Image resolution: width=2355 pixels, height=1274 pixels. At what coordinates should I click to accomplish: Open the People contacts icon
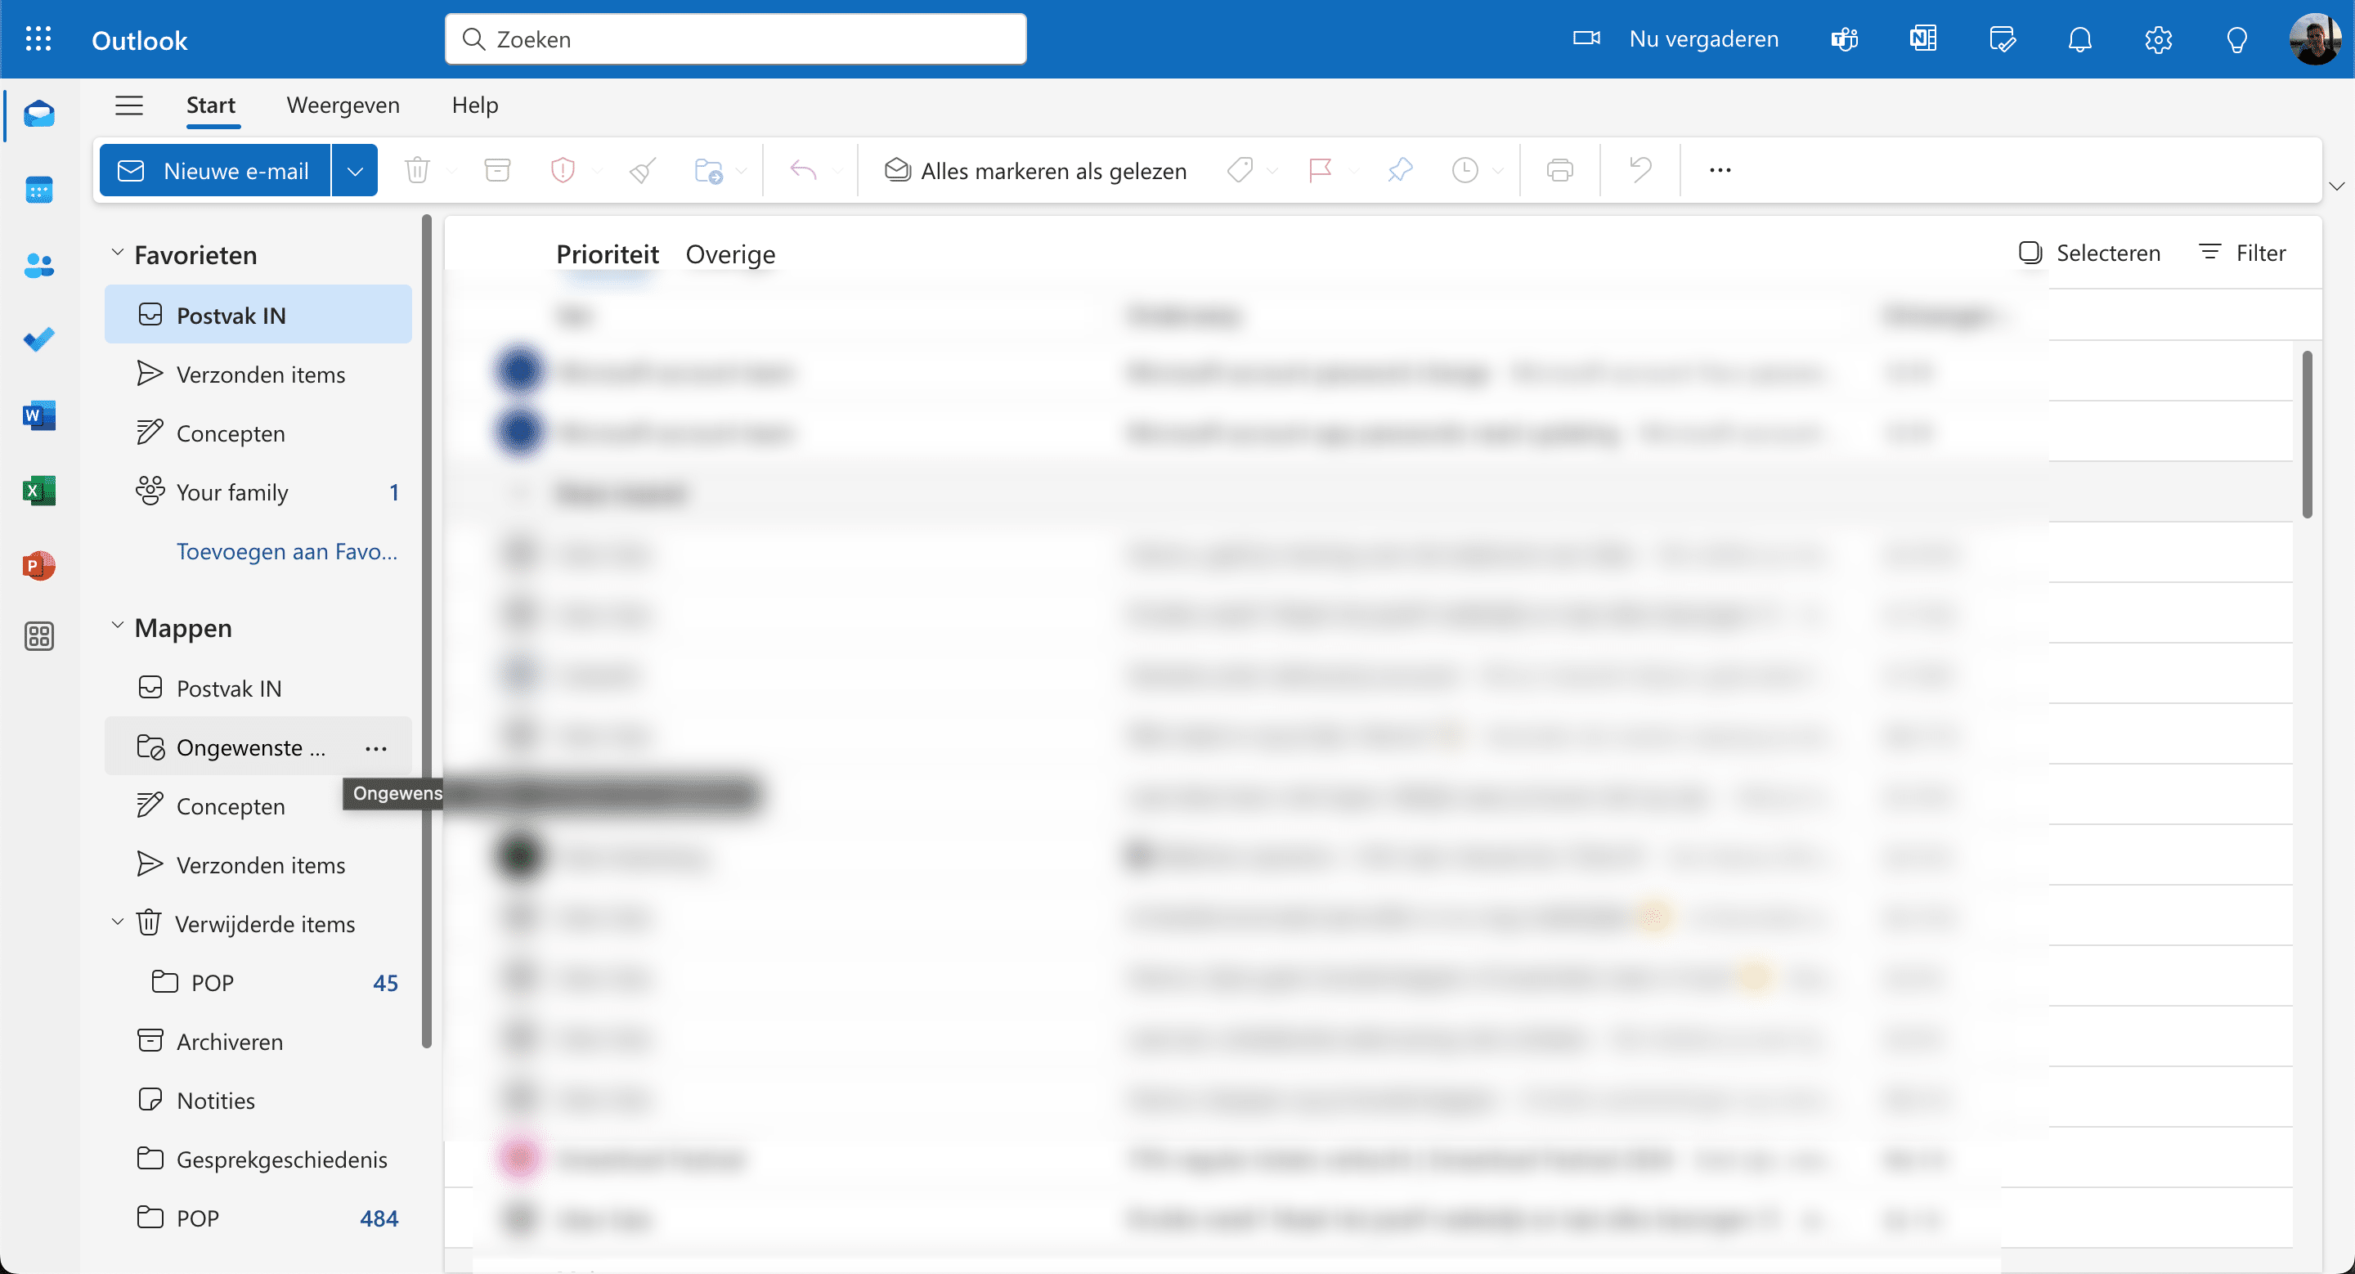pyautogui.click(x=38, y=266)
